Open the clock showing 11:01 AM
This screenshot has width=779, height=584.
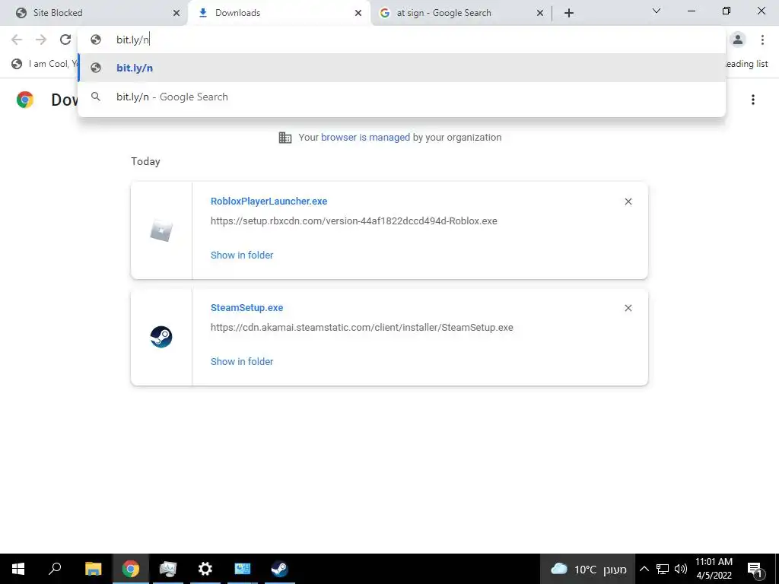[x=714, y=569]
